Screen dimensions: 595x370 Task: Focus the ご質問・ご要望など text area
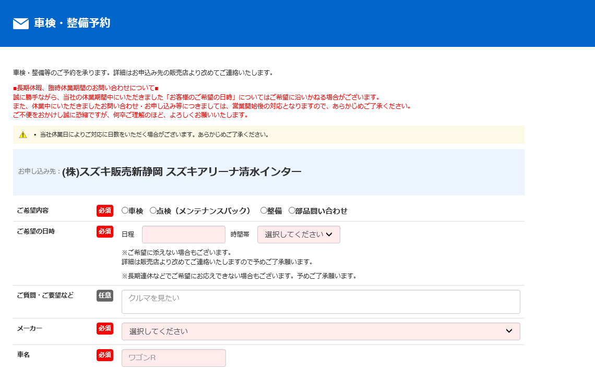coord(320,302)
